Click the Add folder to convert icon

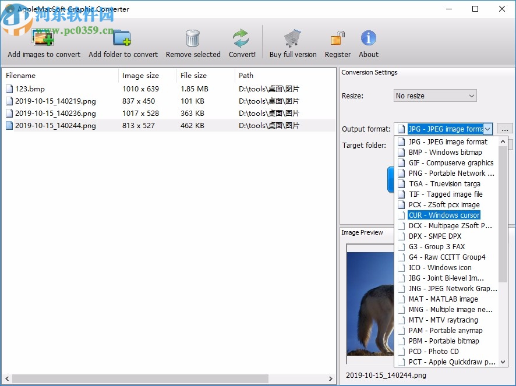[x=122, y=37]
